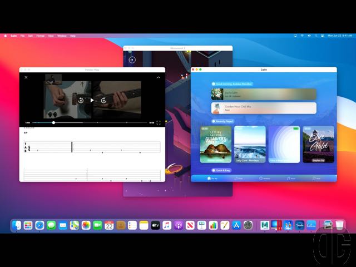Open the Blue Gold story card
356x267 pixels.
coord(318,145)
